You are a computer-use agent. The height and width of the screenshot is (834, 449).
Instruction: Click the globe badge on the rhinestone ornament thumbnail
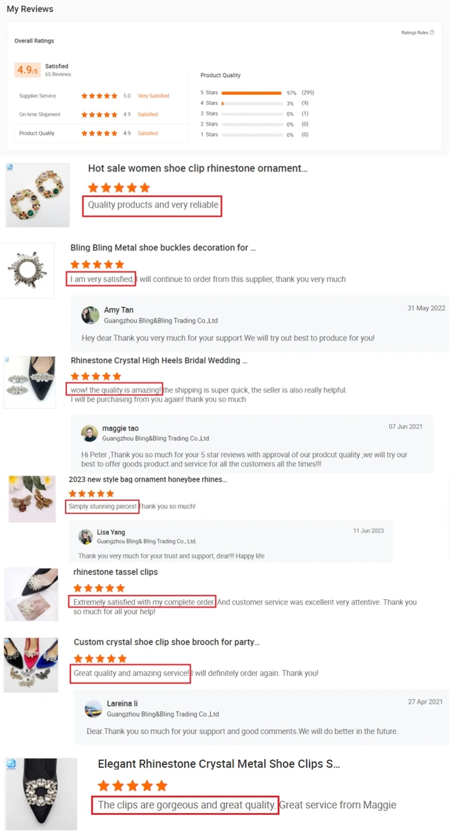click(x=10, y=167)
